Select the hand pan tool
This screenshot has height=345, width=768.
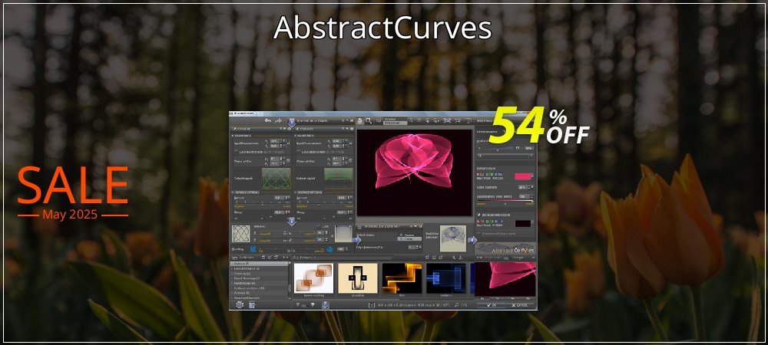click(x=360, y=120)
